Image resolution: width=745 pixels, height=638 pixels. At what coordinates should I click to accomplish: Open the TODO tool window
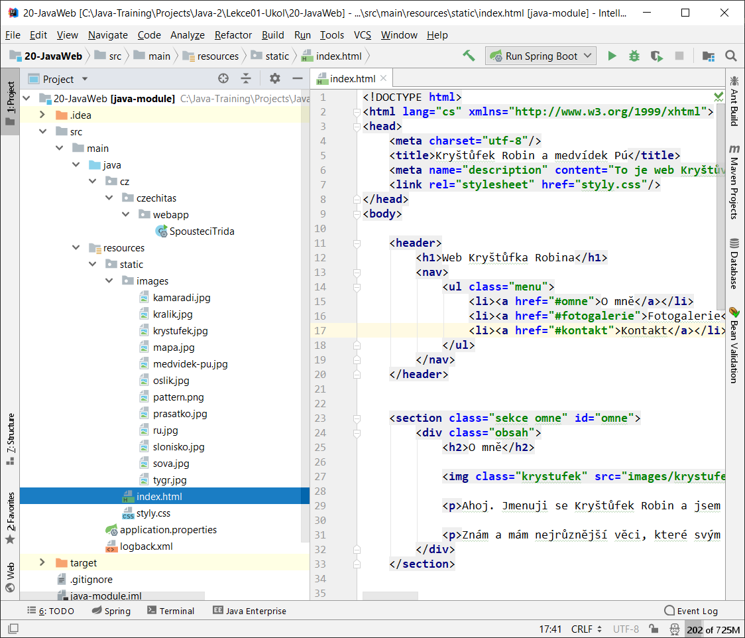pos(51,610)
